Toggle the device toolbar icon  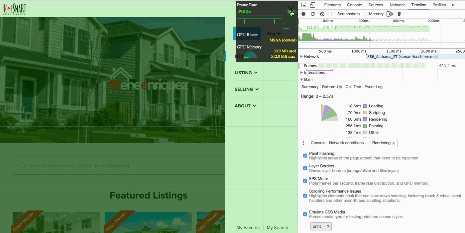[x=312, y=5]
